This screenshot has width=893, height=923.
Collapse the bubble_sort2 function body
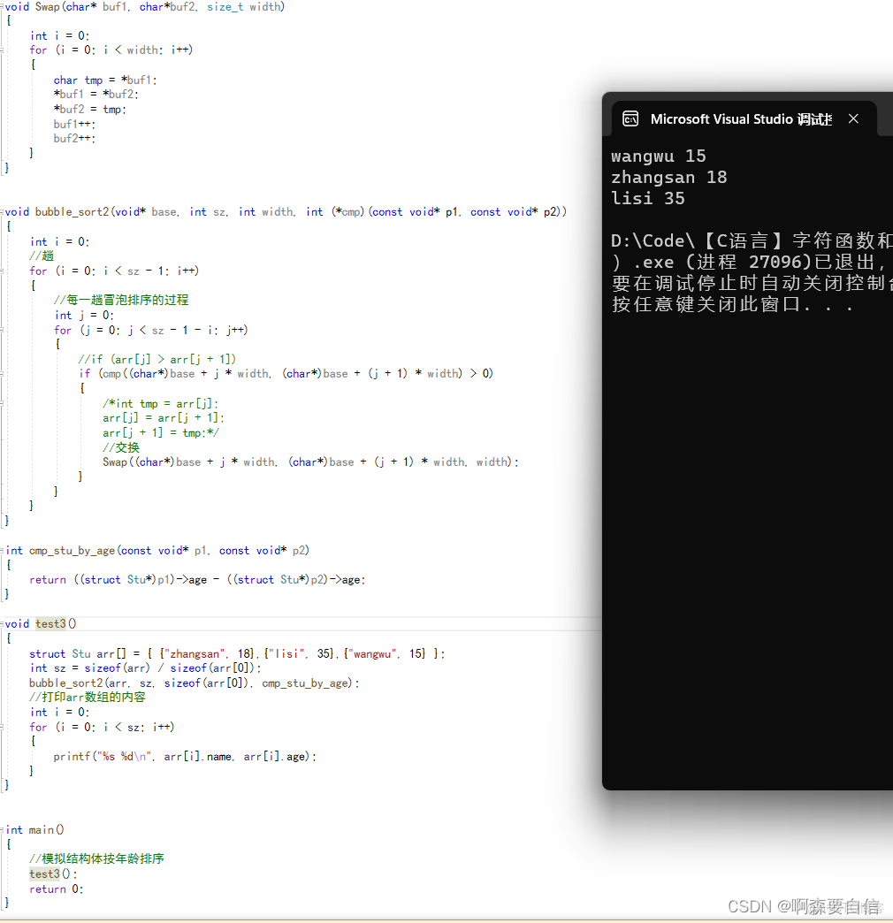coord(6,211)
